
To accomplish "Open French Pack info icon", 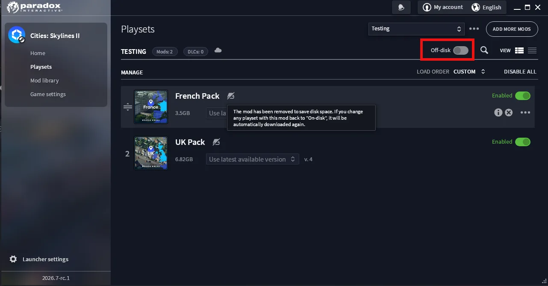I will tap(498, 112).
